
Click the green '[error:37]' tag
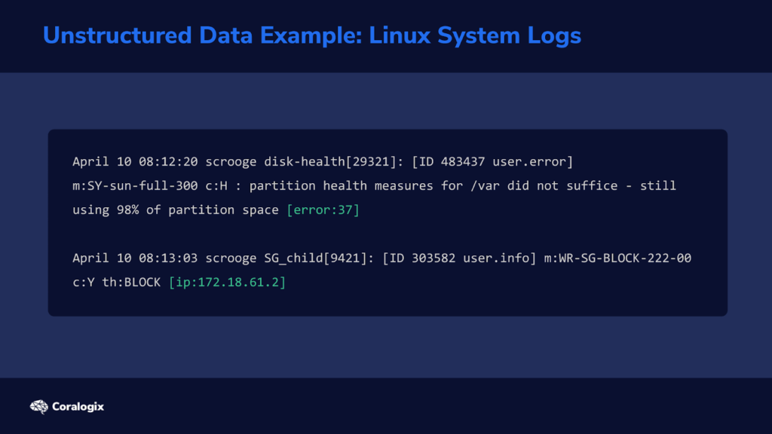pyautogui.click(x=323, y=210)
